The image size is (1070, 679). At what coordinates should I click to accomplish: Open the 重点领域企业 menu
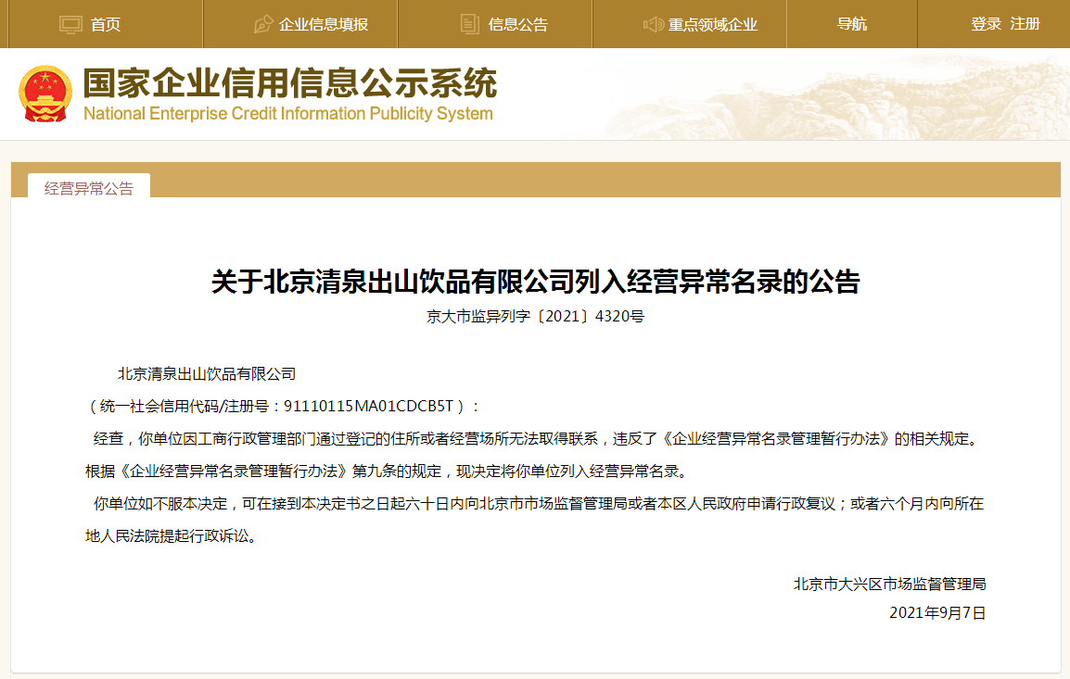[x=712, y=24]
